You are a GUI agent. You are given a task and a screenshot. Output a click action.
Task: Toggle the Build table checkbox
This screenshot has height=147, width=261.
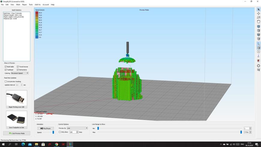(x=6, y=66)
